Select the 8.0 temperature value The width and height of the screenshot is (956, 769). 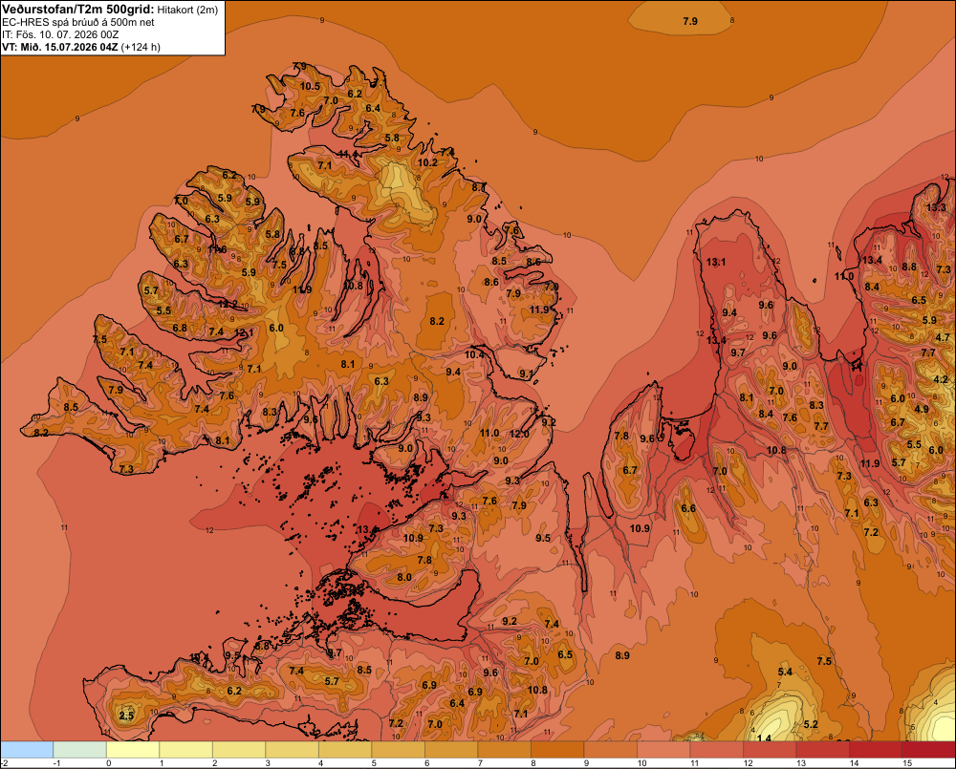coord(404,576)
